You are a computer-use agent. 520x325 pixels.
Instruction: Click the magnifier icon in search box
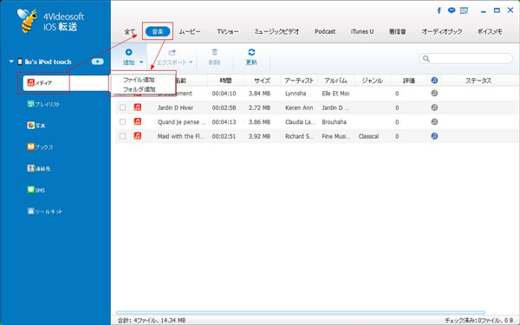426,59
